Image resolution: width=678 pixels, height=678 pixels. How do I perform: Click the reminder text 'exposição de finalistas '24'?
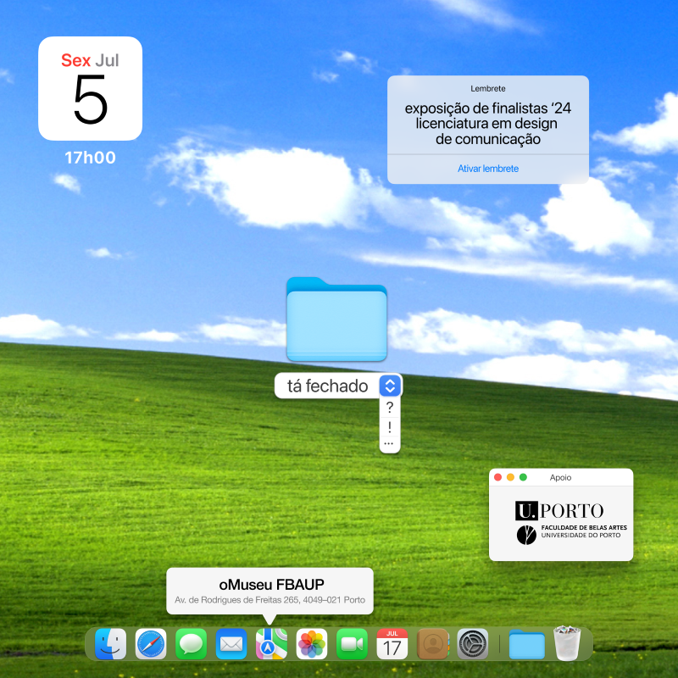(x=488, y=108)
